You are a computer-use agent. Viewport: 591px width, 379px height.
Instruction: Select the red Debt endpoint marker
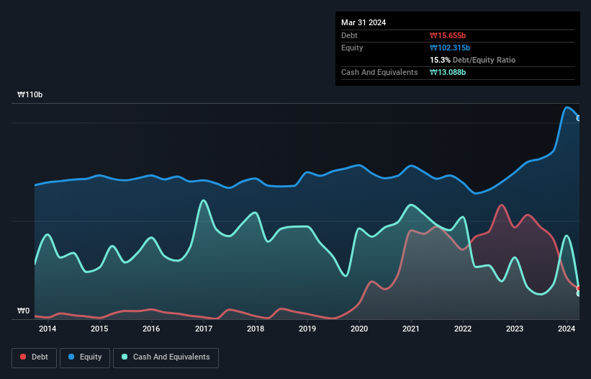coord(579,288)
